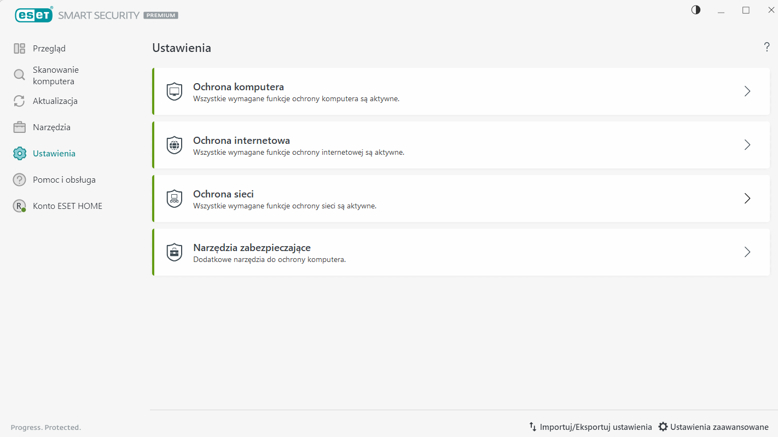Screen dimensions: 778x437
Task: Select Ustawienia in the sidebar
Action: click(54, 154)
